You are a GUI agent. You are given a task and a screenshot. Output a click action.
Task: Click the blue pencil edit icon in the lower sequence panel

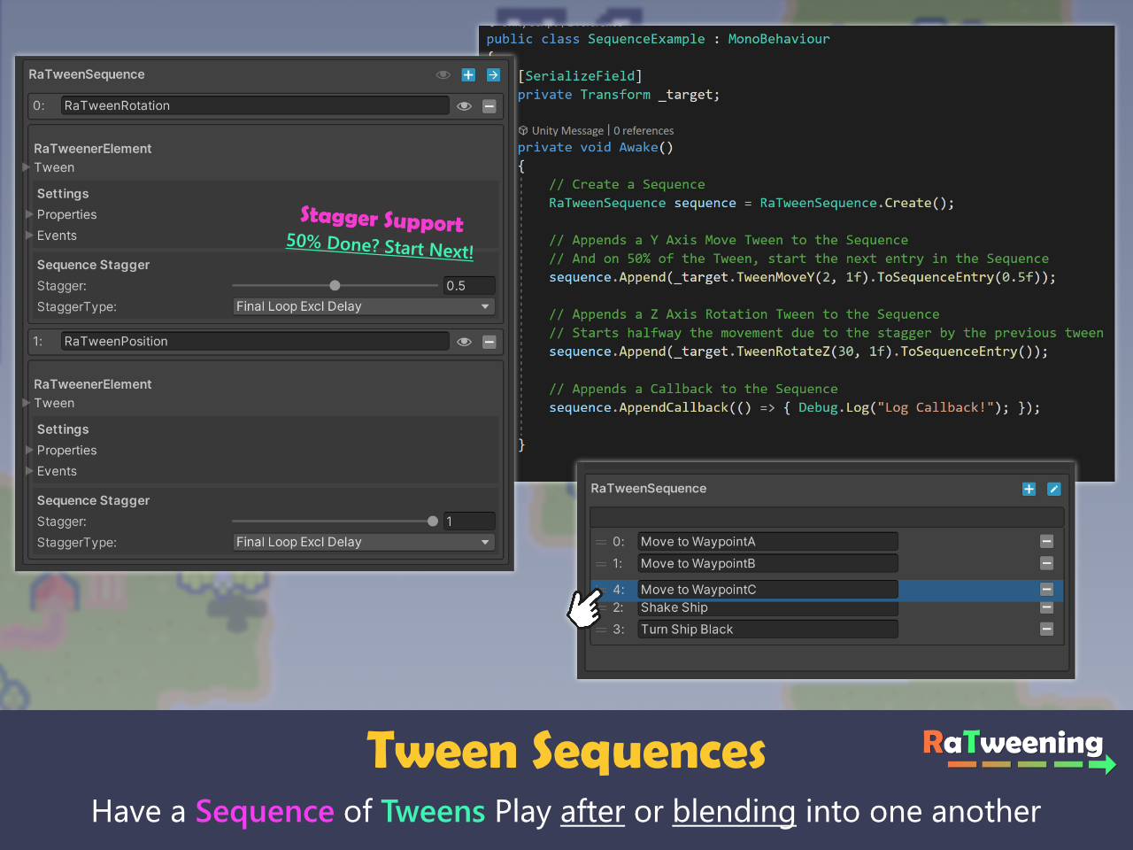point(1053,490)
